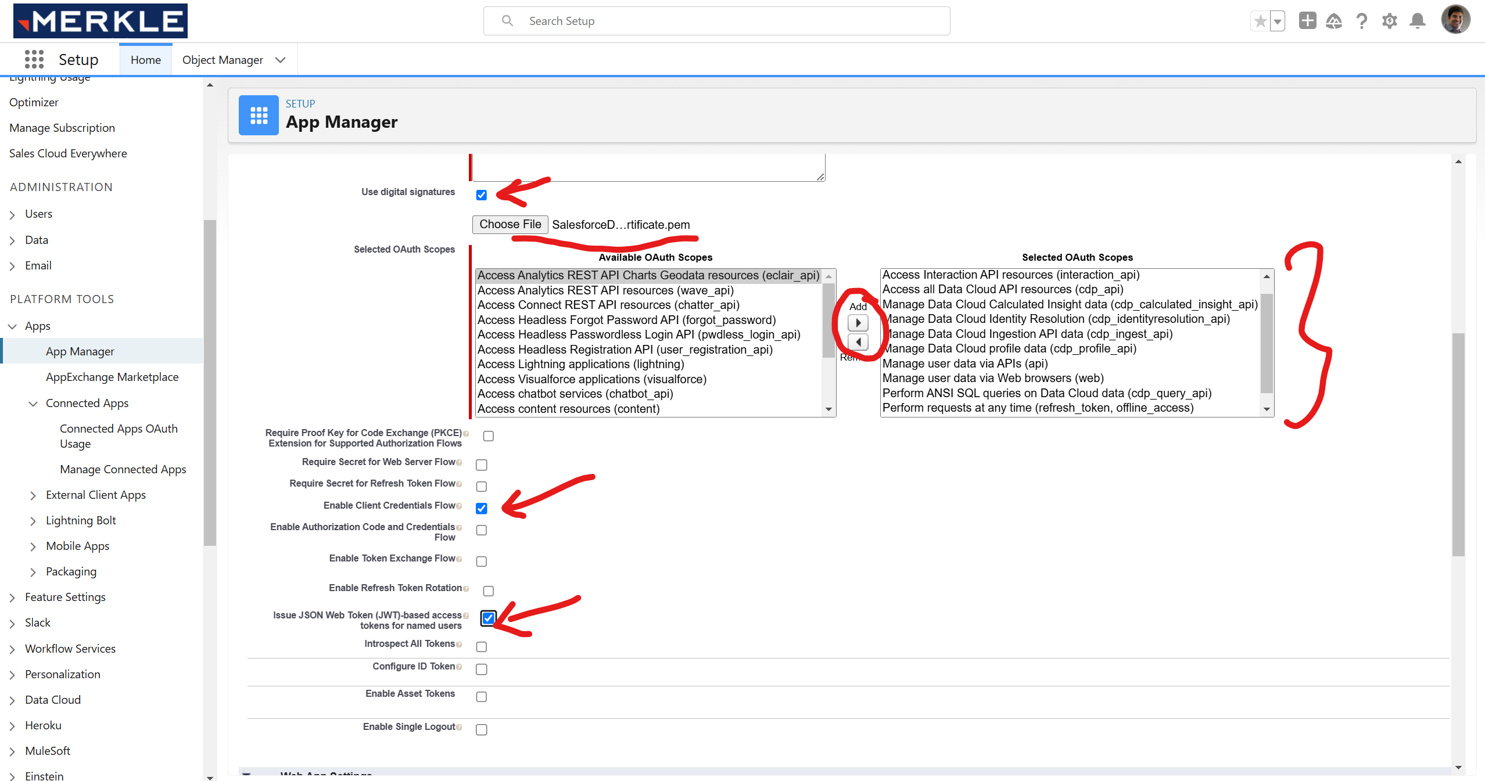
Task: Click Require Secret for Web Server Flow help icon
Action: pos(459,462)
